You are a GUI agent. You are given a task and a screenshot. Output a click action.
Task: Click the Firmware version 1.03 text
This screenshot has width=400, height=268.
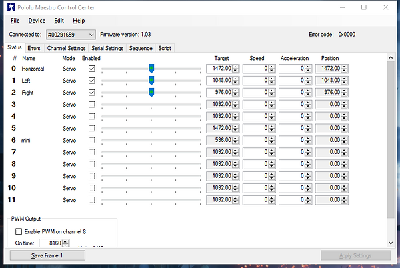coord(125,35)
